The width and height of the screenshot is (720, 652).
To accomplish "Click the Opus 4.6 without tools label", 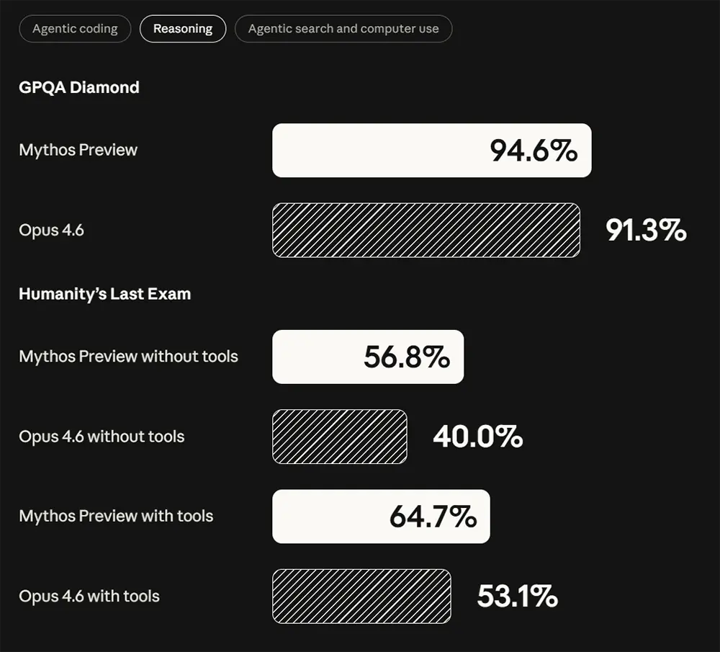I will pos(102,437).
